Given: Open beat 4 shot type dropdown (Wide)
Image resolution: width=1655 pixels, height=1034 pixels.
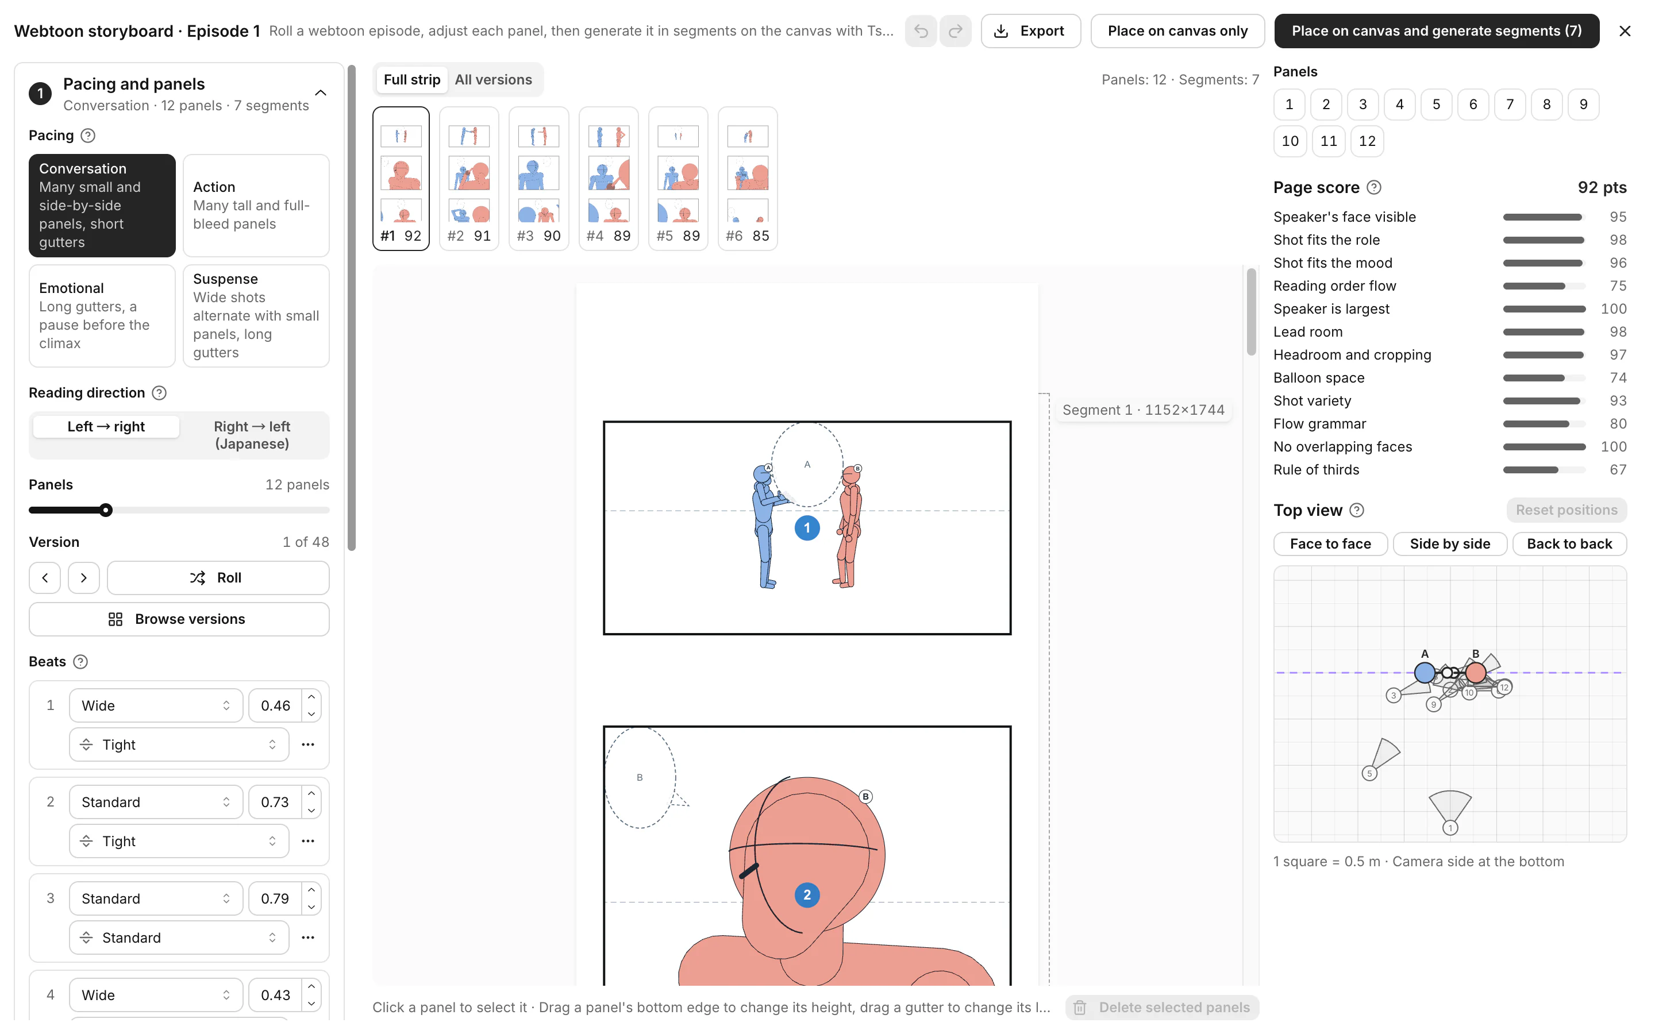Looking at the screenshot, I should coord(156,995).
